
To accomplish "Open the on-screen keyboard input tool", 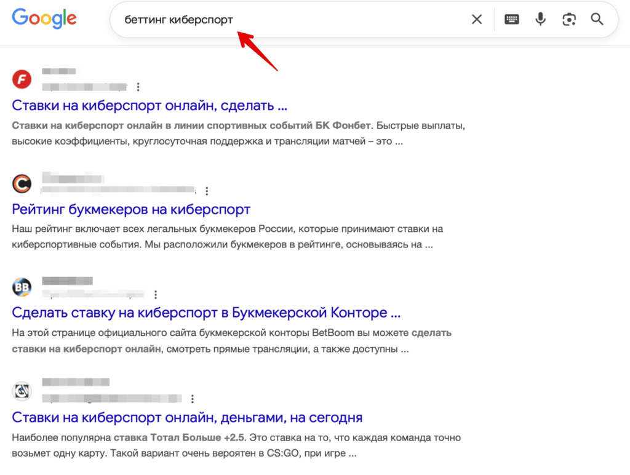I will point(511,20).
